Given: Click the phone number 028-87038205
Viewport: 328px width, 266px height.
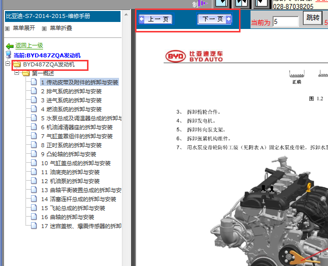Looking at the screenshot, I should [x=293, y=6].
